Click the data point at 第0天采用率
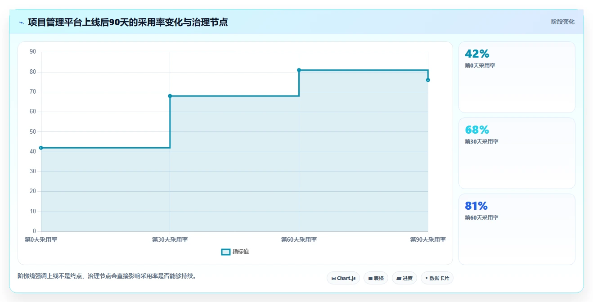 [x=41, y=148]
